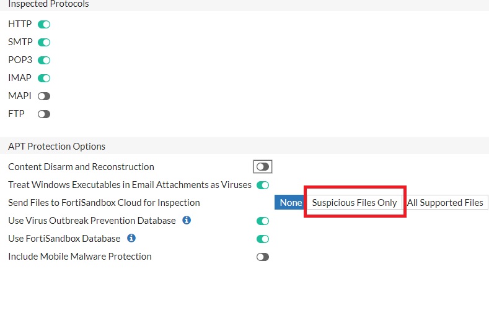Click info icon beside FortiSandbox Database

pos(131,238)
